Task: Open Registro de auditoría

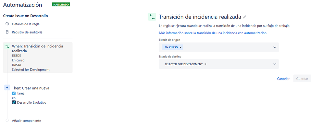Action: pos(27,32)
